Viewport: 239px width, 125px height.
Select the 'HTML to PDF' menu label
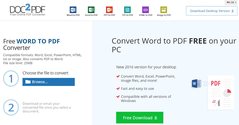pyautogui.click(x=146, y=15)
